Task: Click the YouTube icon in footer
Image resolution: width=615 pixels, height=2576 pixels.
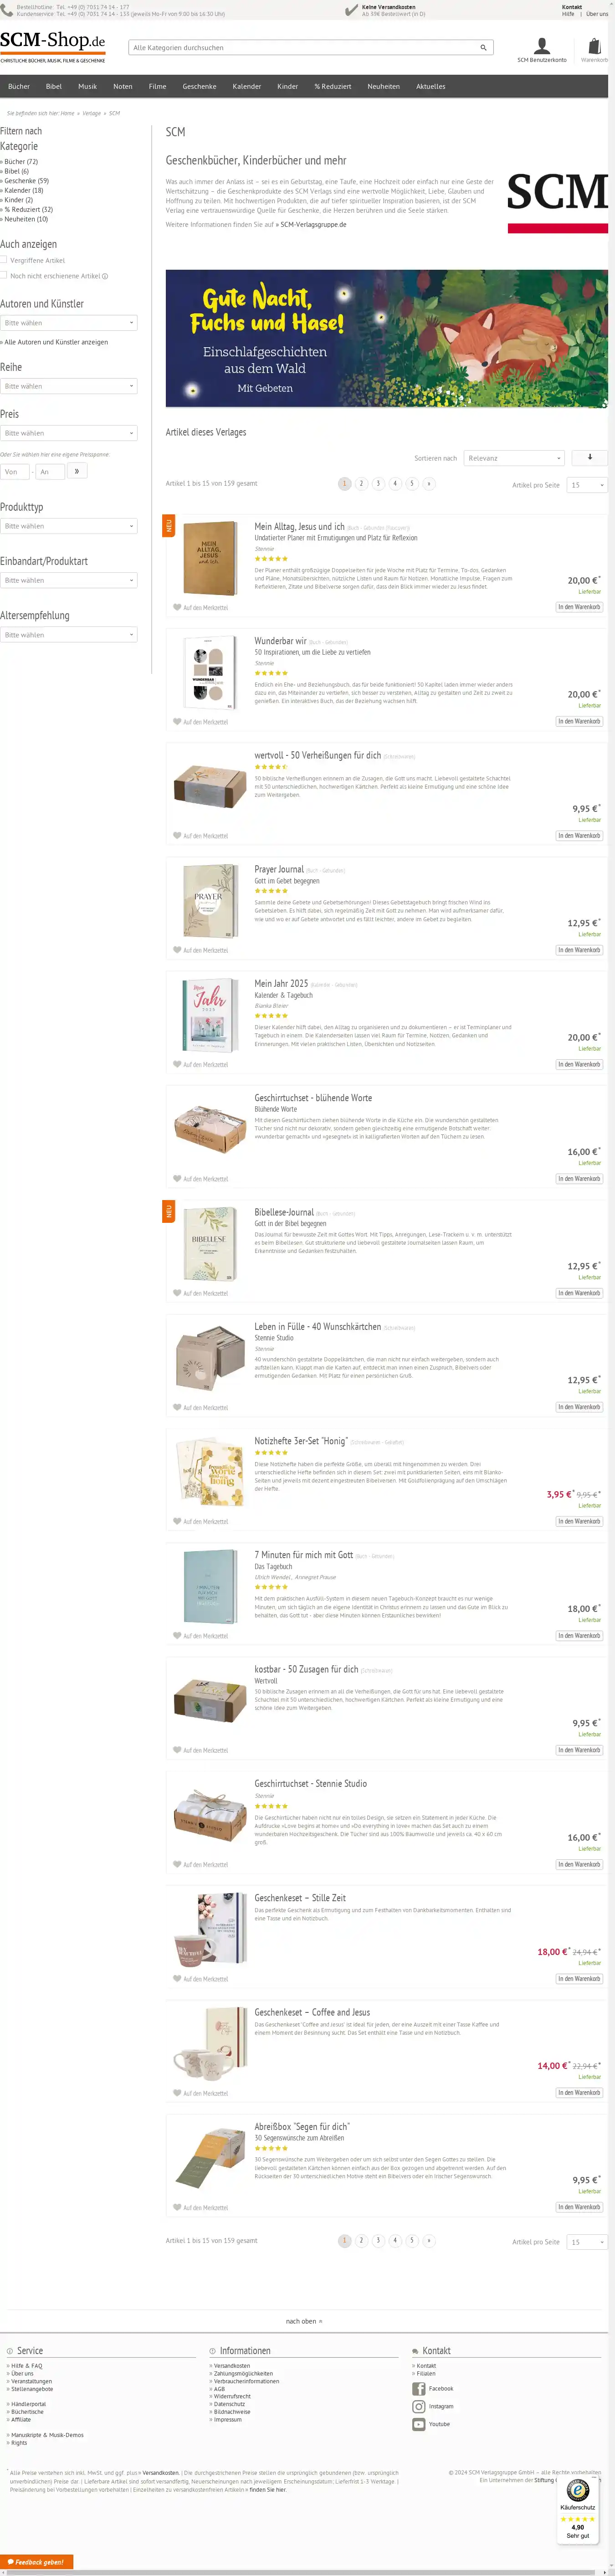Action: coord(419,2424)
